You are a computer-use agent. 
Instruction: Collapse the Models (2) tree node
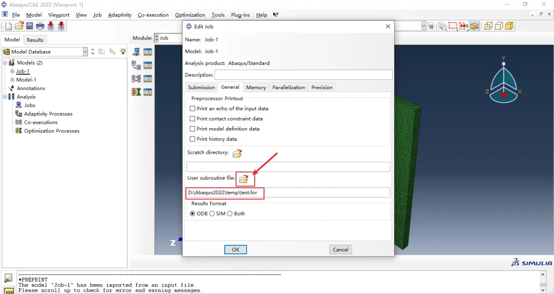(x=5, y=63)
